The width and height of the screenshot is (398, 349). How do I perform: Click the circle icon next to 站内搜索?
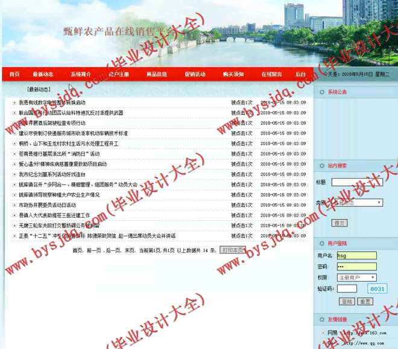(322, 166)
